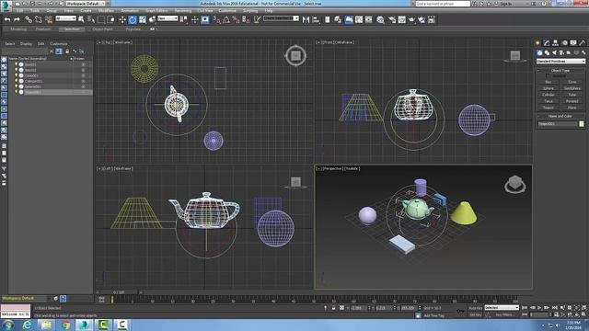Open the named selection sets dropdown
This screenshot has height=331, width=589.
click(x=281, y=18)
